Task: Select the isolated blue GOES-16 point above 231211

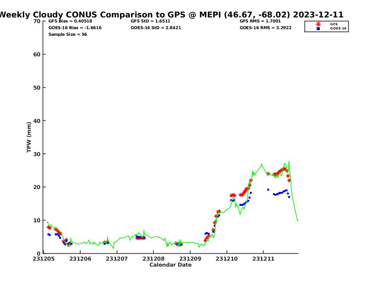Action: pyautogui.click(x=268, y=190)
